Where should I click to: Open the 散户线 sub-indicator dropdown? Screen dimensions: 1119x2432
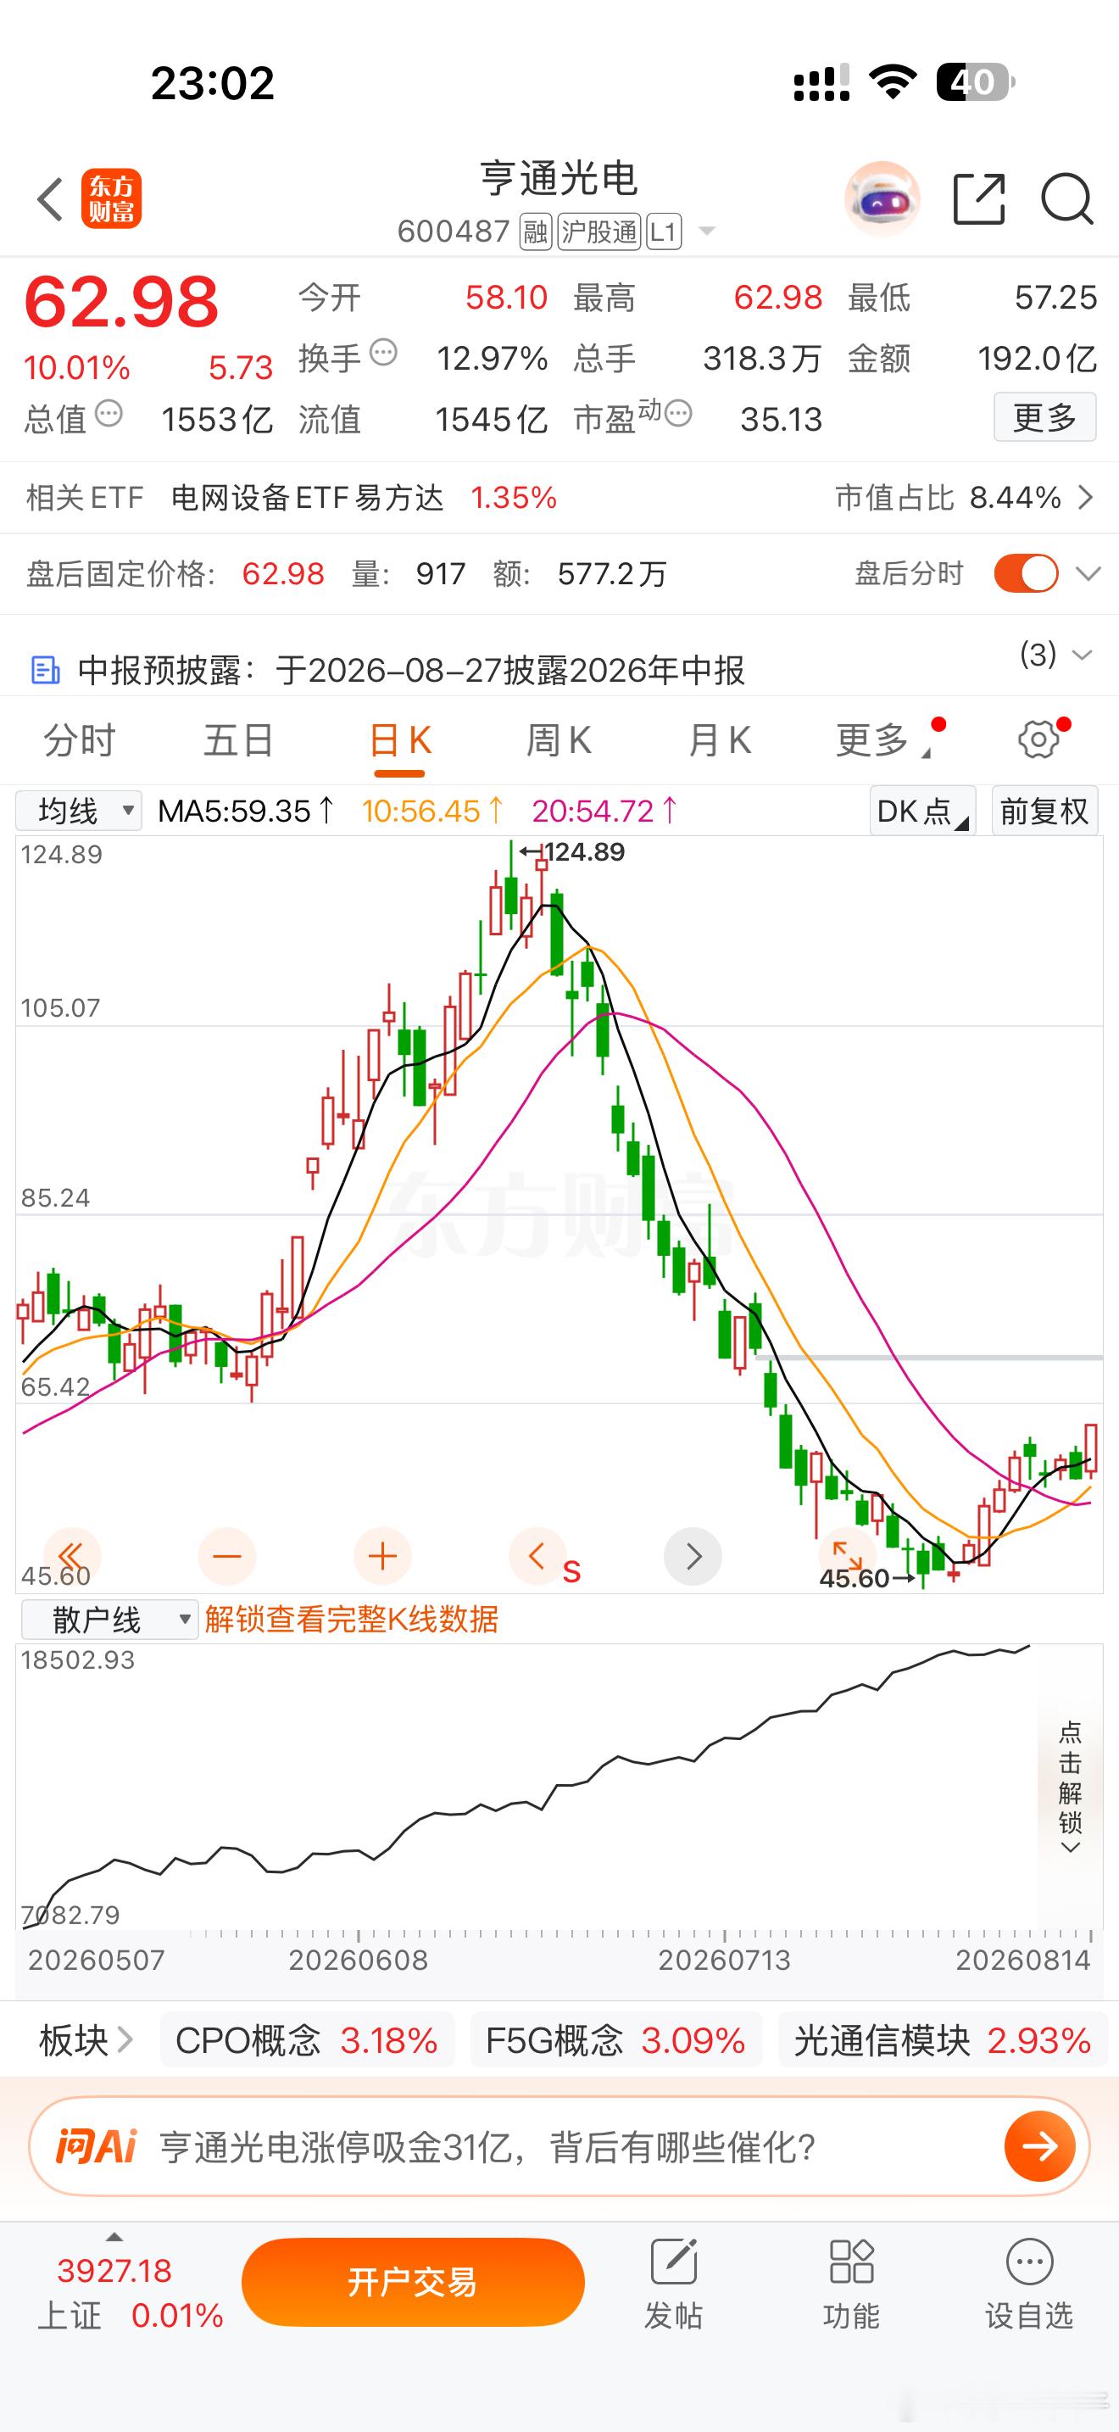109,1620
